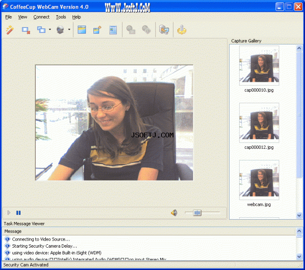Screen dimensions: 305x270
Task: Select the webcam.jpg thumbnail
Action: [x=259, y=180]
